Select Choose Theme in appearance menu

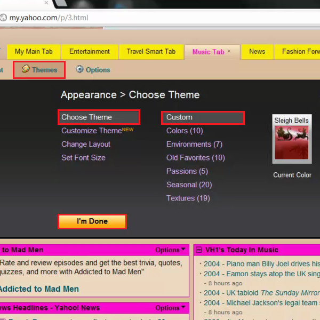click(x=99, y=117)
